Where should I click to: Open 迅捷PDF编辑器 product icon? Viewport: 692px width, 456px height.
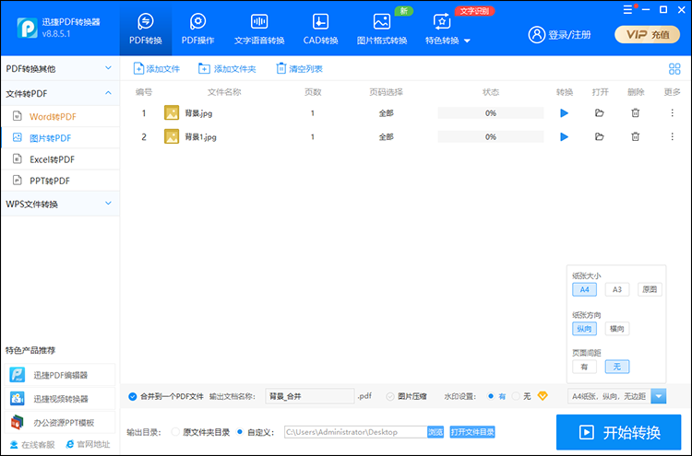pyautogui.click(x=18, y=375)
